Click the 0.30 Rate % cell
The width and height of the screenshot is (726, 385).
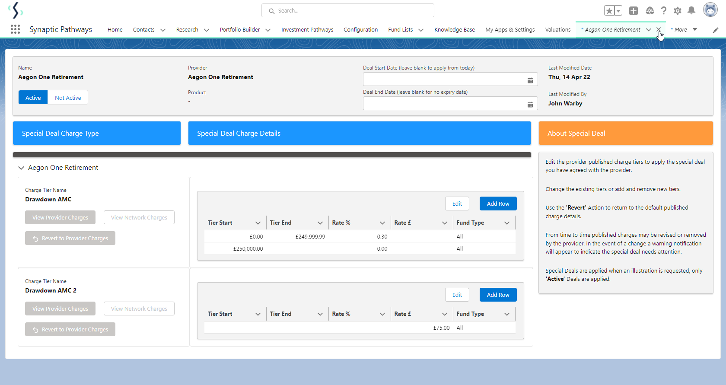(360, 237)
